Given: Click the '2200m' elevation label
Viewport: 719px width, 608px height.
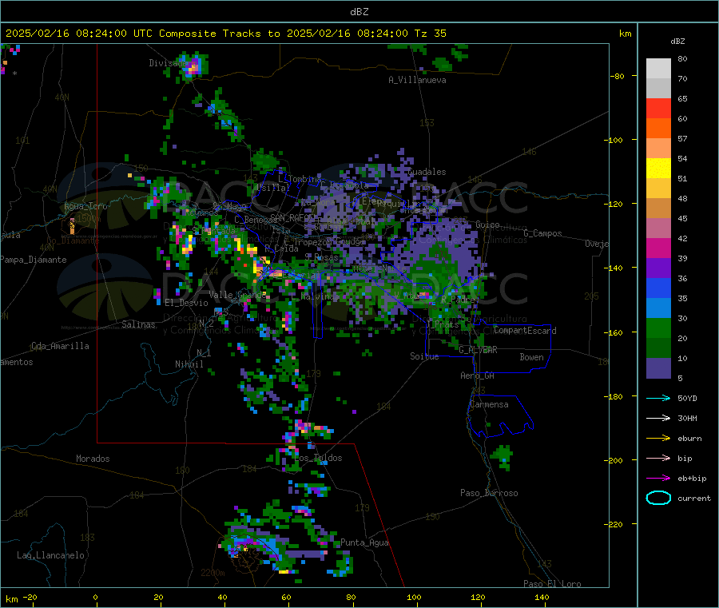Looking at the screenshot, I should tap(213, 573).
